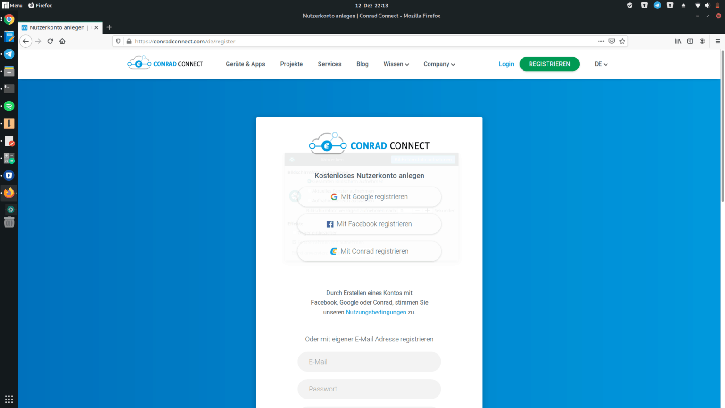Save page to Pocket

pyautogui.click(x=612, y=41)
